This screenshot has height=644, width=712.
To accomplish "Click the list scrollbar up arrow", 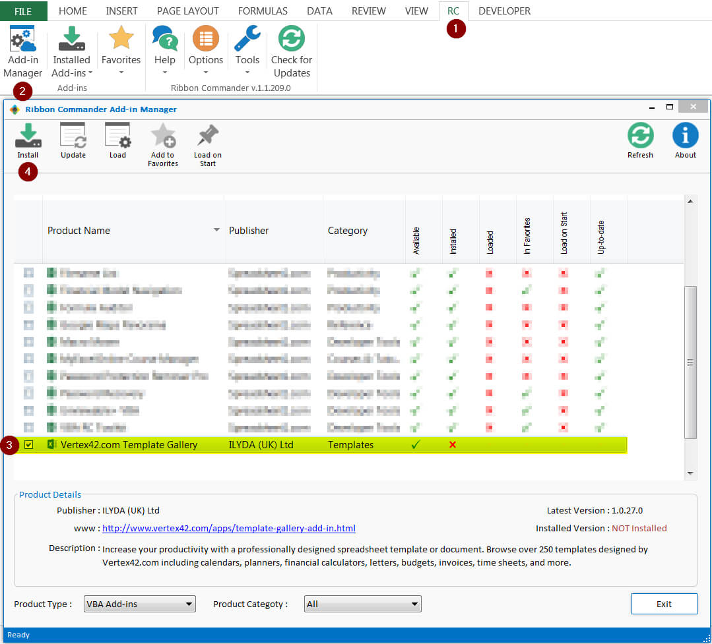I will 690,201.
